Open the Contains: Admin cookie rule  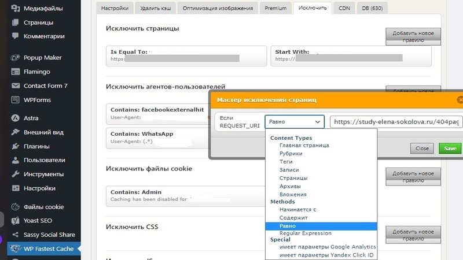[186, 196]
